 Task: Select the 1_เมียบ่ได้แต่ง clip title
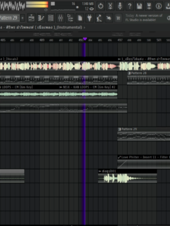(x=146, y=59)
